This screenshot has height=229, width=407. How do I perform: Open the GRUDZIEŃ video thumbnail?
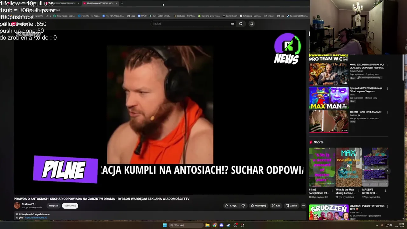click(x=328, y=212)
